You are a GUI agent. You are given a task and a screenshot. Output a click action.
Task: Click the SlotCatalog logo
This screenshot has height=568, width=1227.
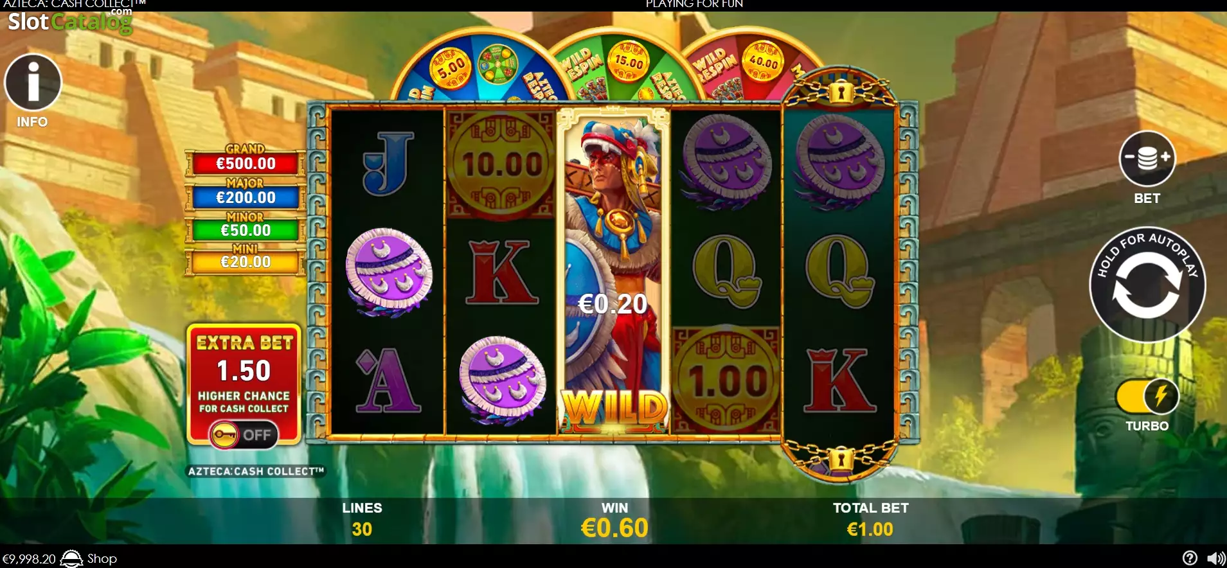tap(70, 21)
